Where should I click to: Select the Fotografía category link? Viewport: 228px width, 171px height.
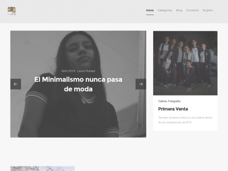click(x=174, y=101)
